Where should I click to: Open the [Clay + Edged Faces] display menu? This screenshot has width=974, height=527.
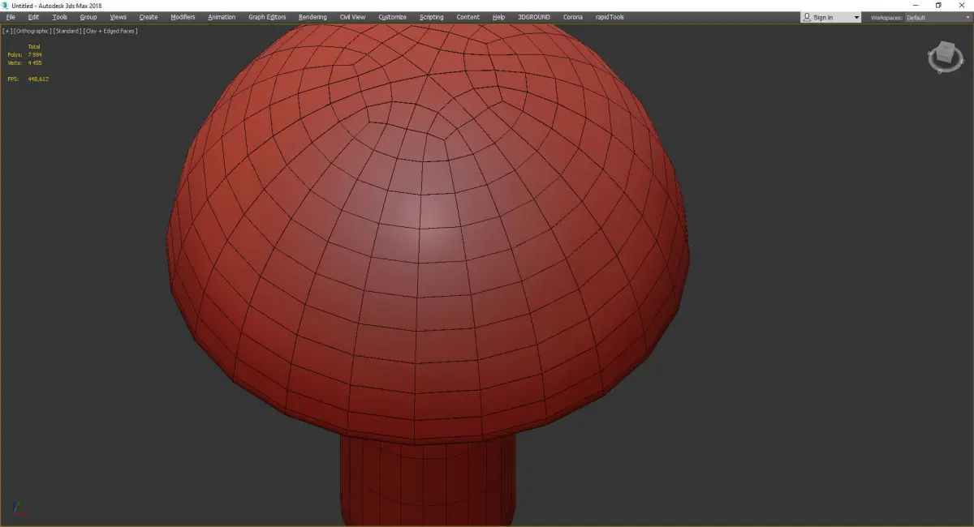point(110,31)
